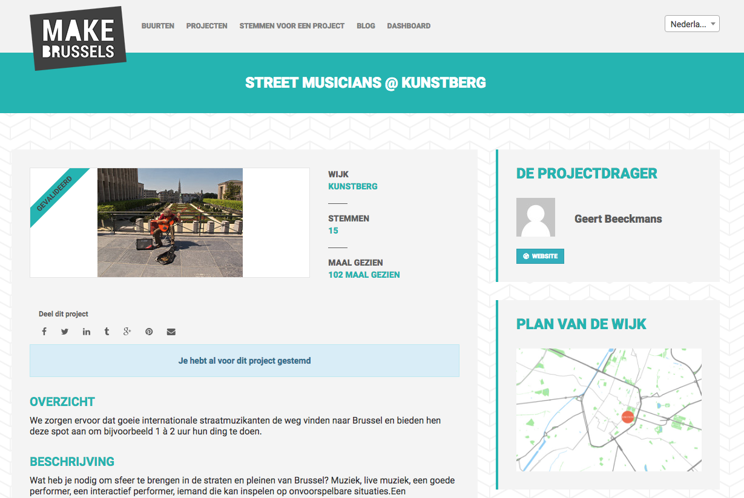Image resolution: width=744 pixels, height=498 pixels.
Task: Open the Dashboard menu item
Action: 409,26
